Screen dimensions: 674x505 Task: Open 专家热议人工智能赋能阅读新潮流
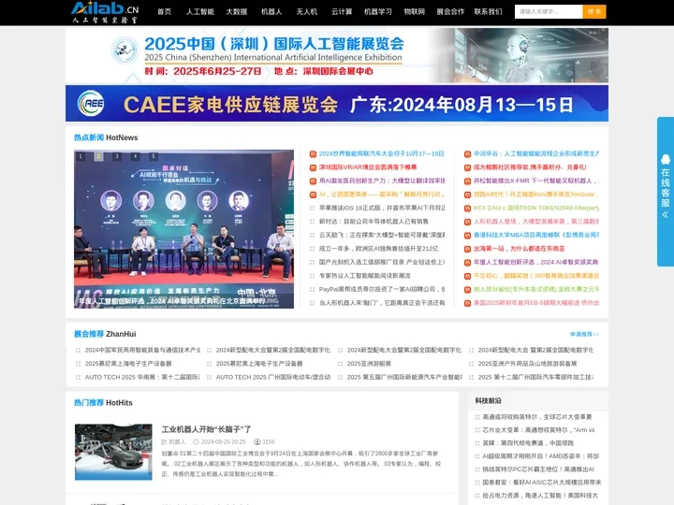pos(364,276)
